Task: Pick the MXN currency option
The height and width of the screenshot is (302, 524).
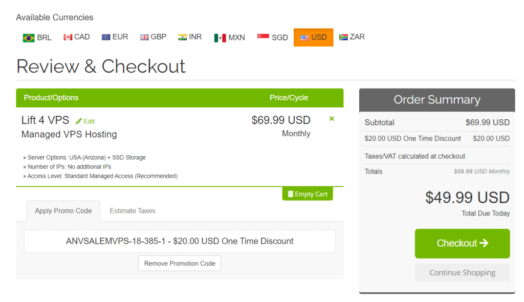Action: [x=229, y=37]
